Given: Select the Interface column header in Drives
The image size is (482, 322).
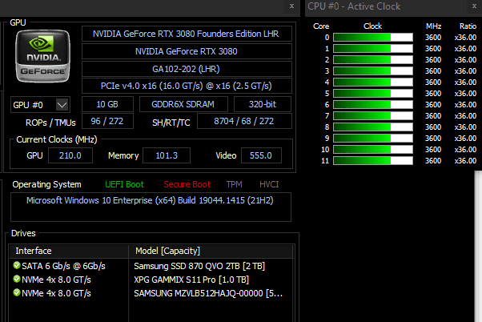Looking at the screenshot, I should pyautogui.click(x=69, y=251).
